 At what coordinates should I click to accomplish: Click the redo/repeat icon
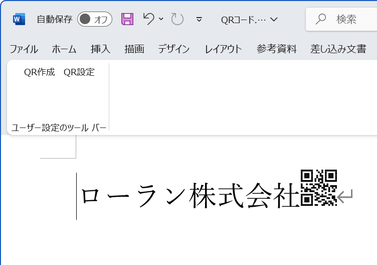(x=177, y=19)
